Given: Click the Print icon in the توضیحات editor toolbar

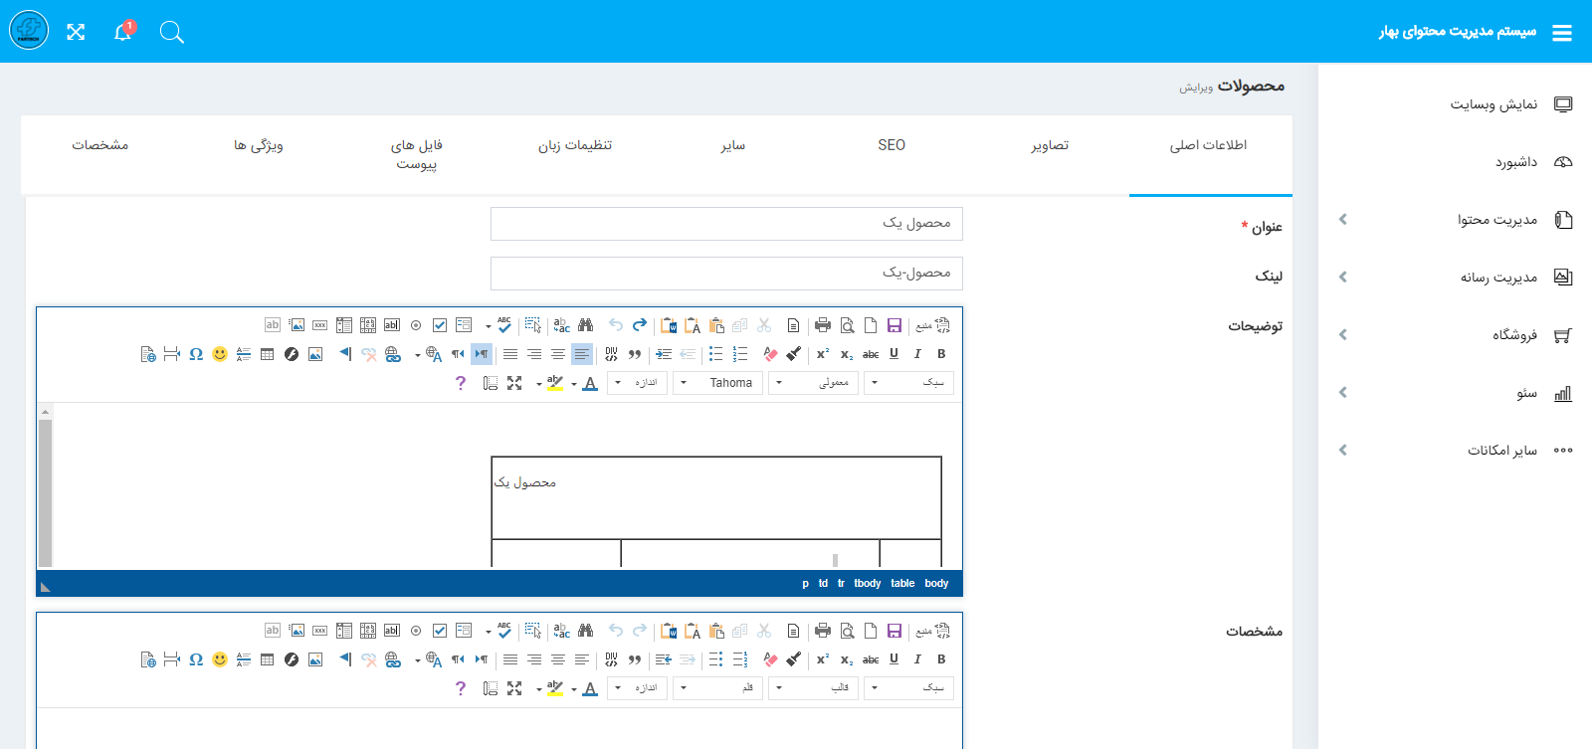Looking at the screenshot, I should [x=822, y=325].
